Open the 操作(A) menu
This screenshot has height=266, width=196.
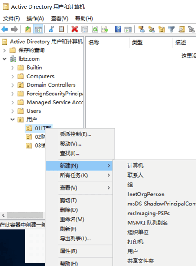coord(35,19)
